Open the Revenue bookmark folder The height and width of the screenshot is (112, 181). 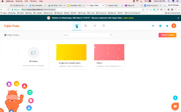(x=48, y=13)
